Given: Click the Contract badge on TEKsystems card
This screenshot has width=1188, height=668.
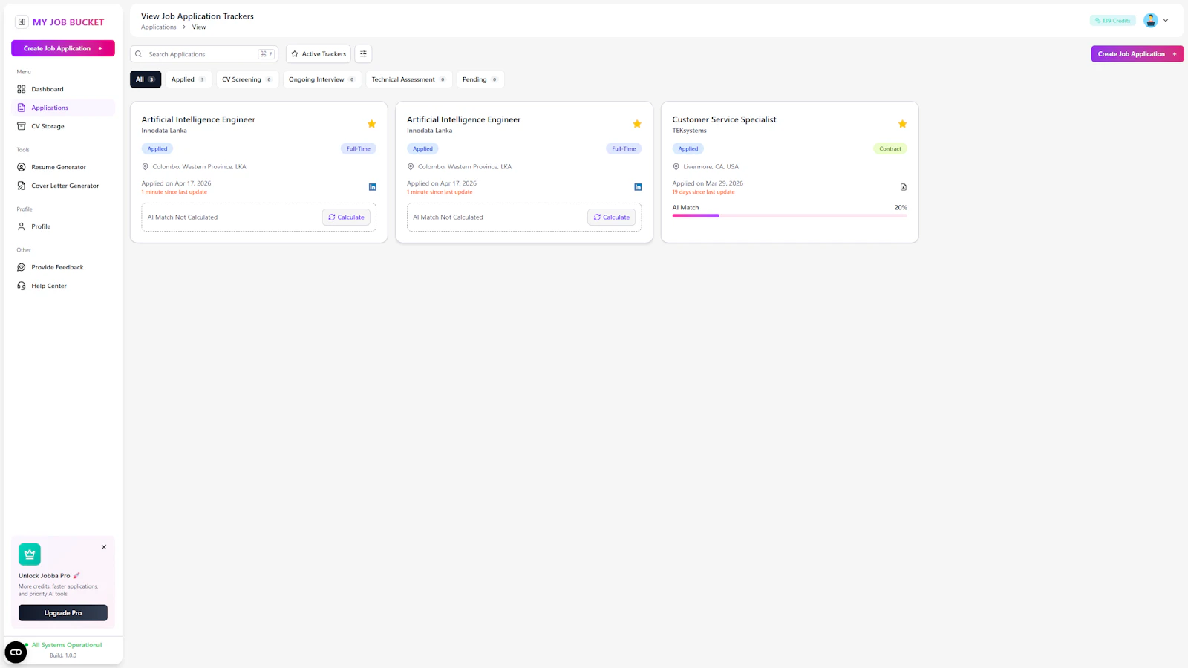Looking at the screenshot, I should (x=890, y=149).
